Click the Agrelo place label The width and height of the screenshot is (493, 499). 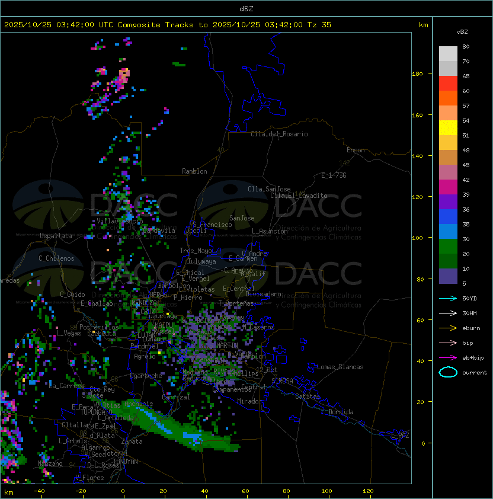145,356
